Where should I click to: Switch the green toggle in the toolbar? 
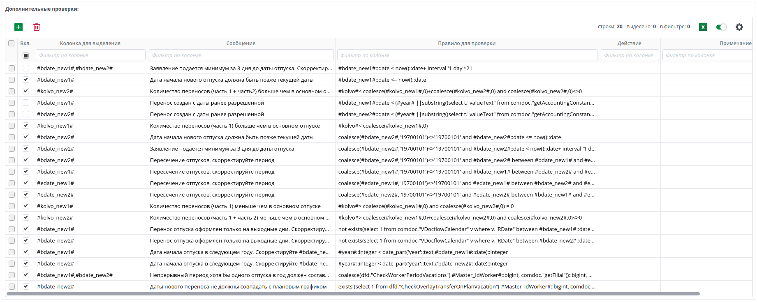point(721,27)
